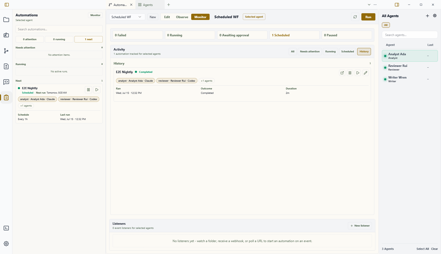Pause E2E Nightly in the Next list
Image resolution: width=441 pixels, height=254 pixels.
88,90
